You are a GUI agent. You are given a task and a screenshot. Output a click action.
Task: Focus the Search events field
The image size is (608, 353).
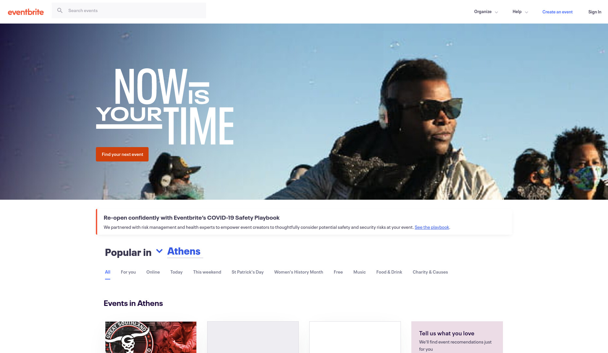(129, 10)
